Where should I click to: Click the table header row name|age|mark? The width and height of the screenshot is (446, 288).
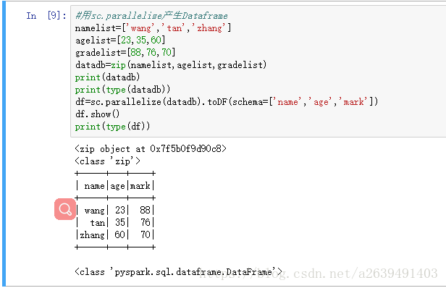(x=115, y=186)
